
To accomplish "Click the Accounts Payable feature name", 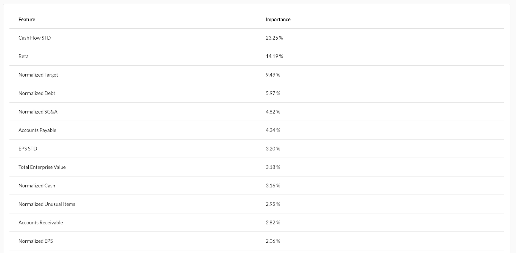I will [x=37, y=130].
